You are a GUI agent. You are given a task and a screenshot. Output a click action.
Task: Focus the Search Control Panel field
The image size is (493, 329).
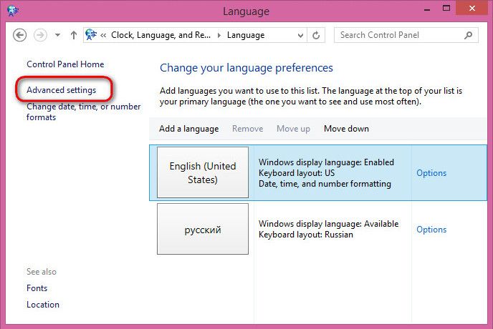[x=406, y=35]
